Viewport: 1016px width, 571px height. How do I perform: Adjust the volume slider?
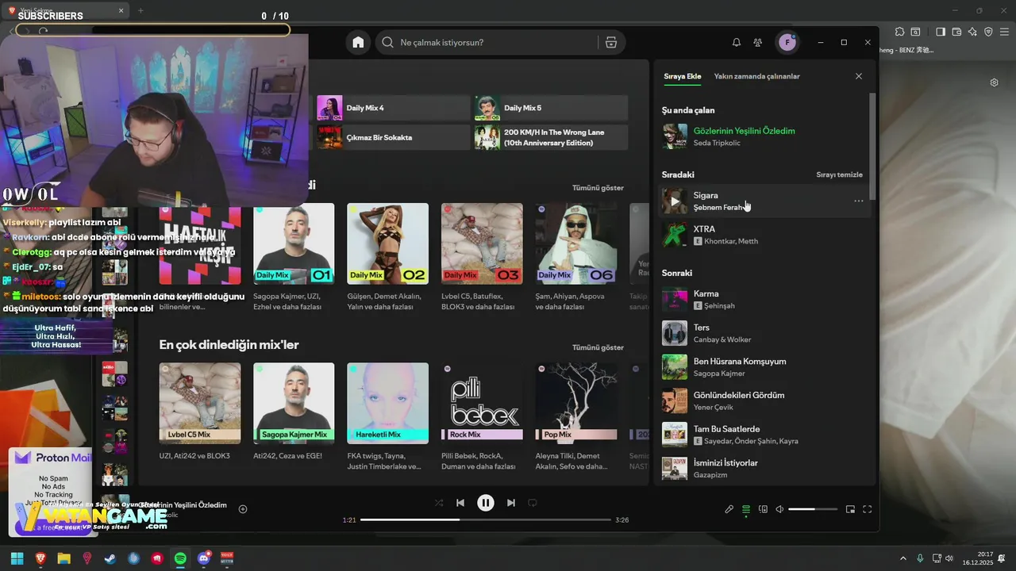(x=813, y=509)
